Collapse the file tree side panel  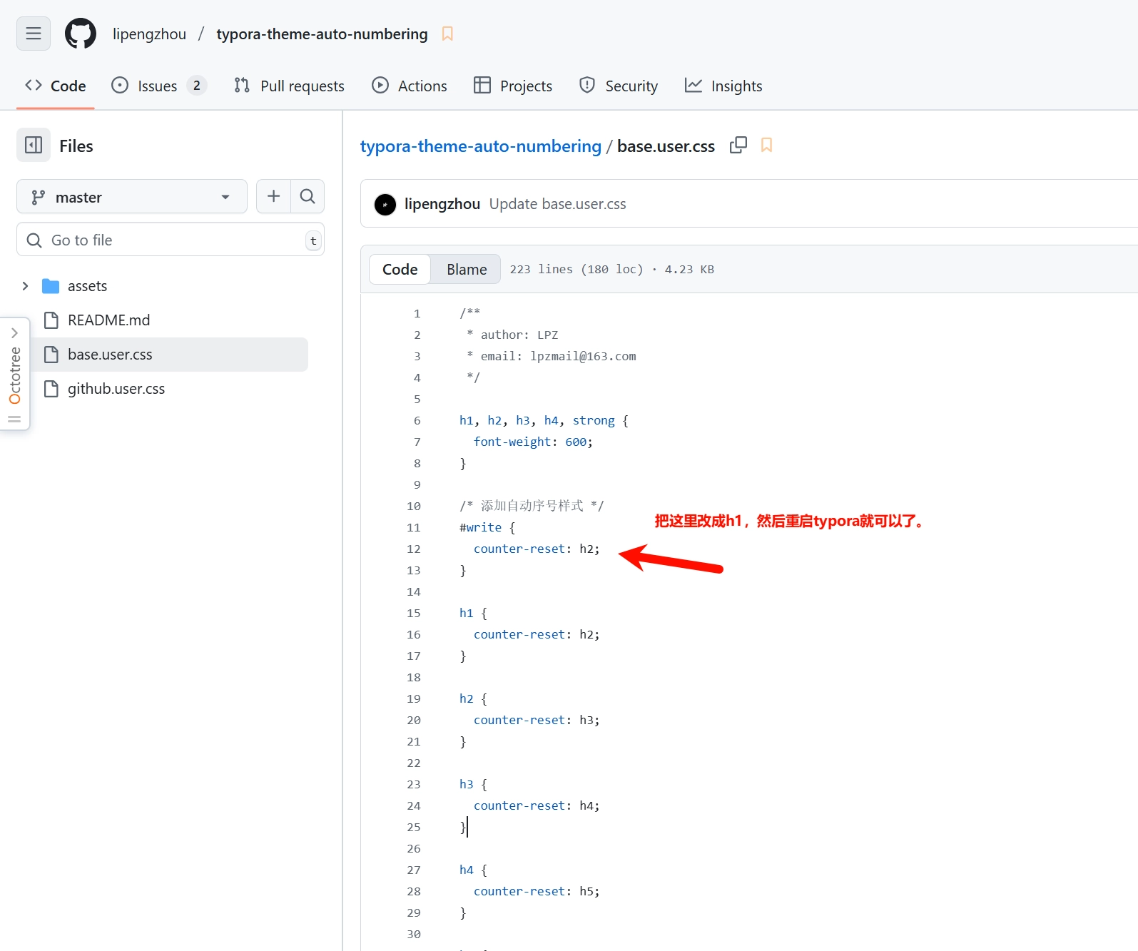pyautogui.click(x=34, y=146)
